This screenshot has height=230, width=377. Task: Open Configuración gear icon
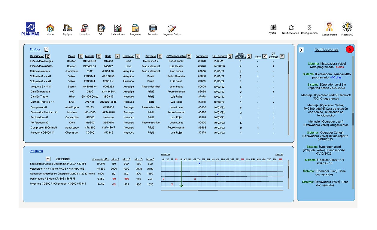(309, 28)
